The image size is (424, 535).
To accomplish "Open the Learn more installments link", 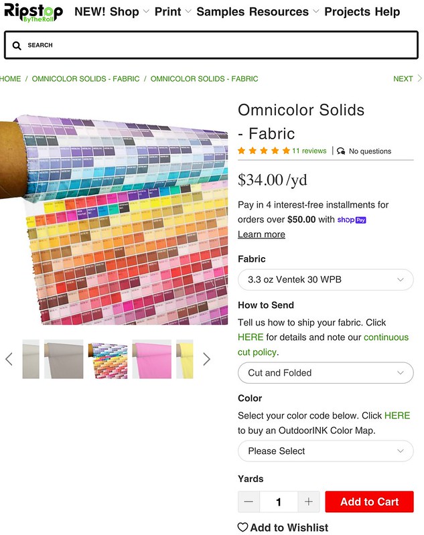I will click(x=261, y=234).
